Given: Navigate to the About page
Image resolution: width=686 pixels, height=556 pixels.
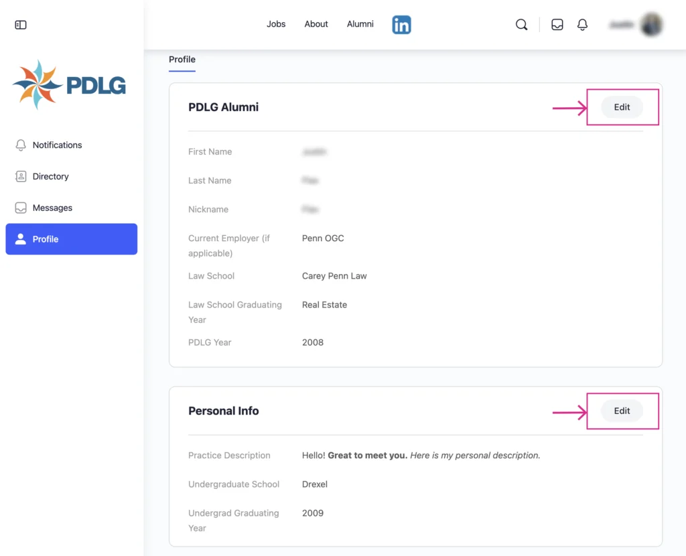Looking at the screenshot, I should [x=316, y=24].
